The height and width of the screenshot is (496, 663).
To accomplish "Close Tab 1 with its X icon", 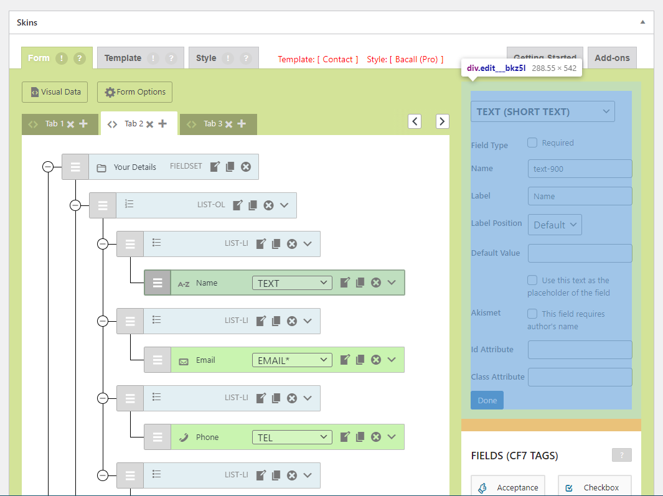I will click(70, 124).
